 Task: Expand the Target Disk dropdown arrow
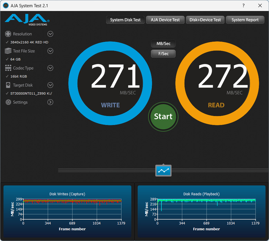[50, 85]
